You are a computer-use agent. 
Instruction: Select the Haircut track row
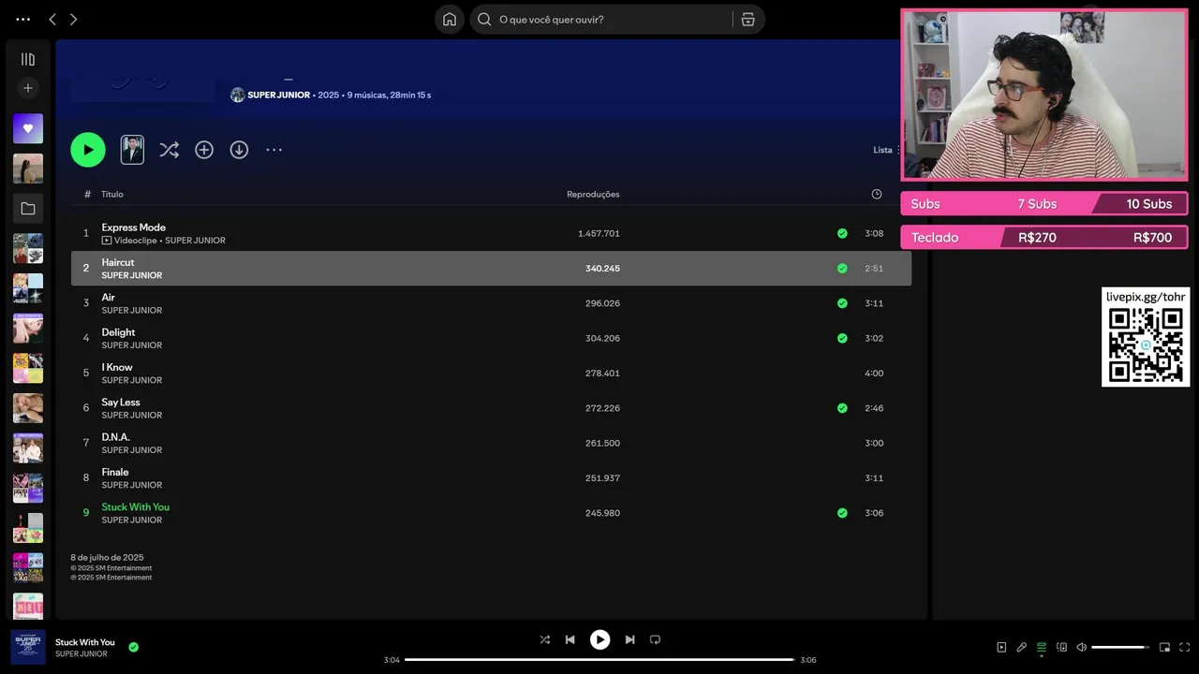(491, 268)
